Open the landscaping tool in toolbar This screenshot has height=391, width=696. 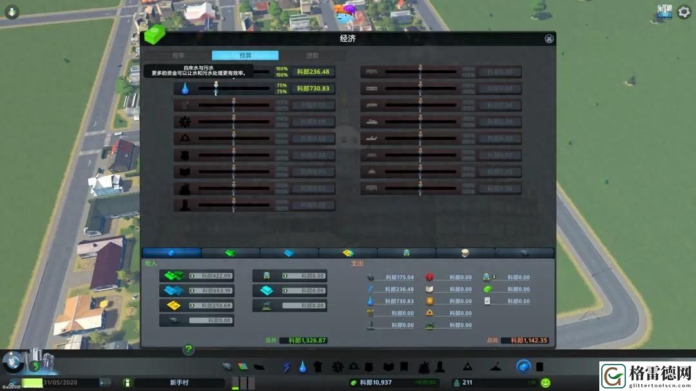tap(496, 367)
